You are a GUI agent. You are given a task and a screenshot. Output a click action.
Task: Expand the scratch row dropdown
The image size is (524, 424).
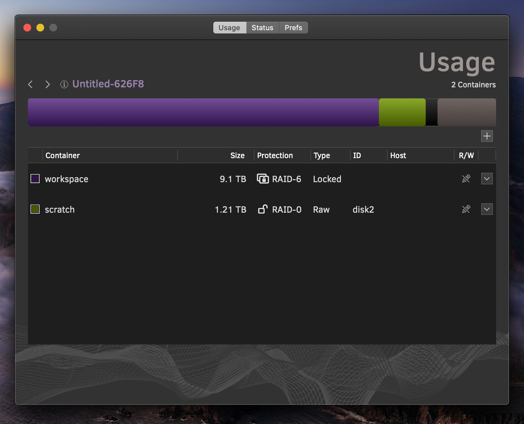pyautogui.click(x=487, y=209)
